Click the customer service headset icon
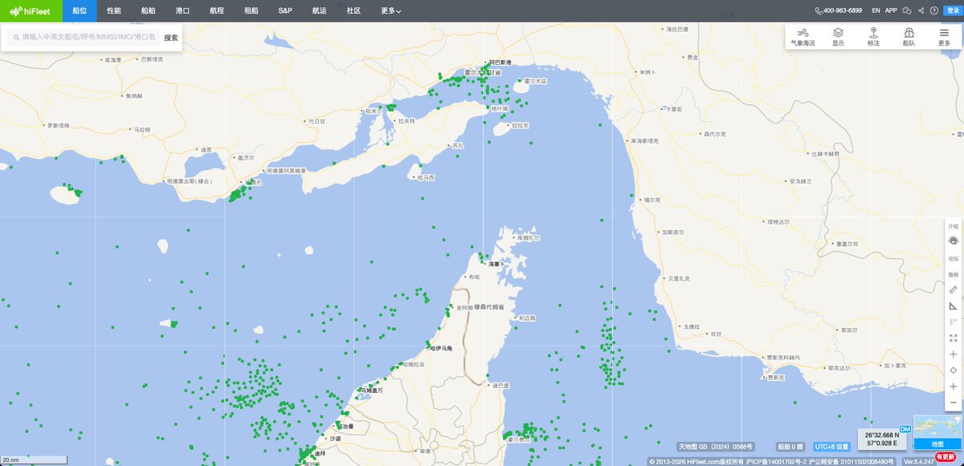 click(x=954, y=240)
